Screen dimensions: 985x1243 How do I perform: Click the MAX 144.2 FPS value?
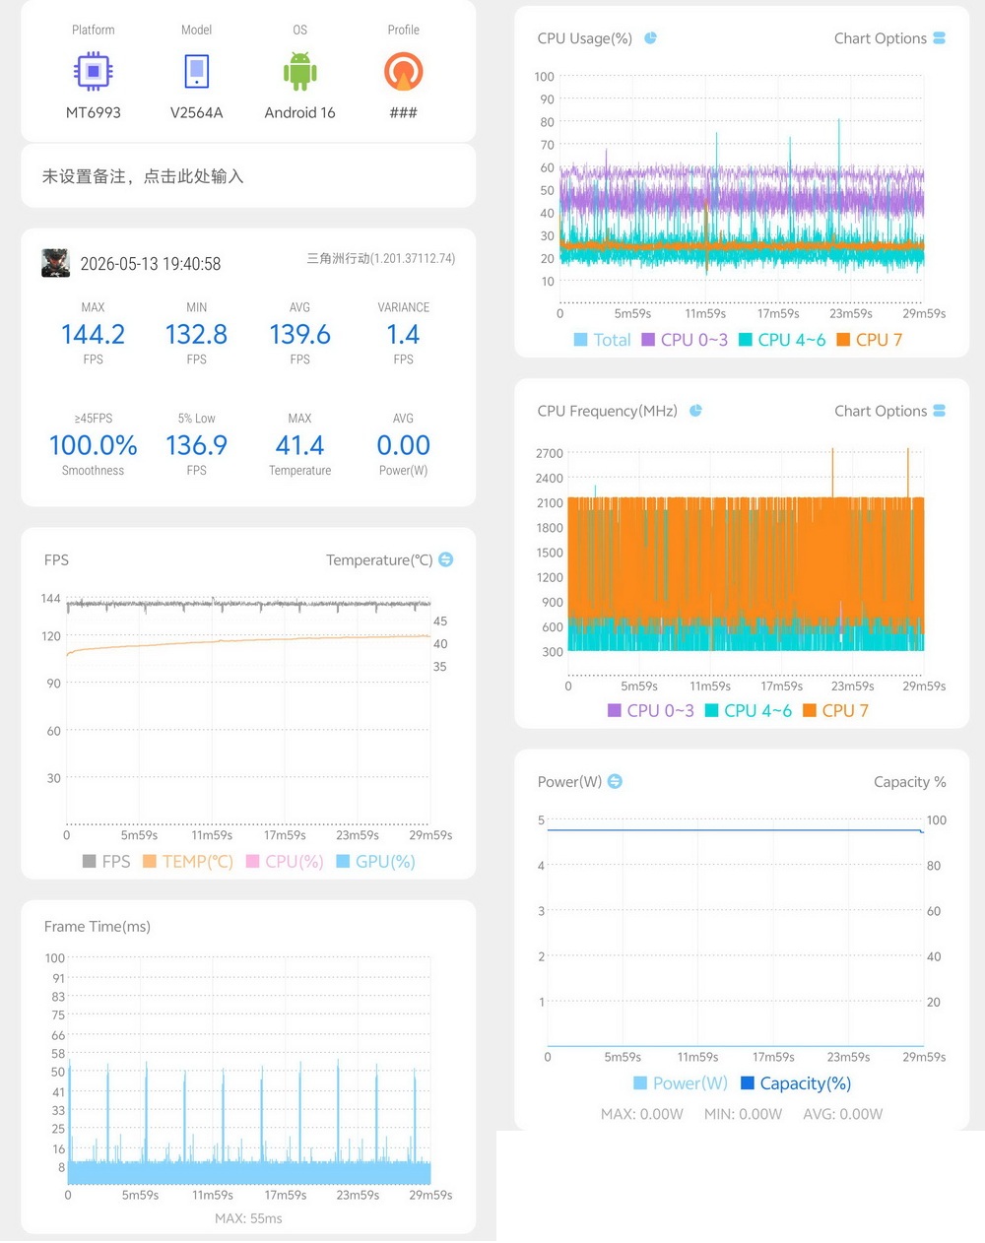(x=94, y=335)
